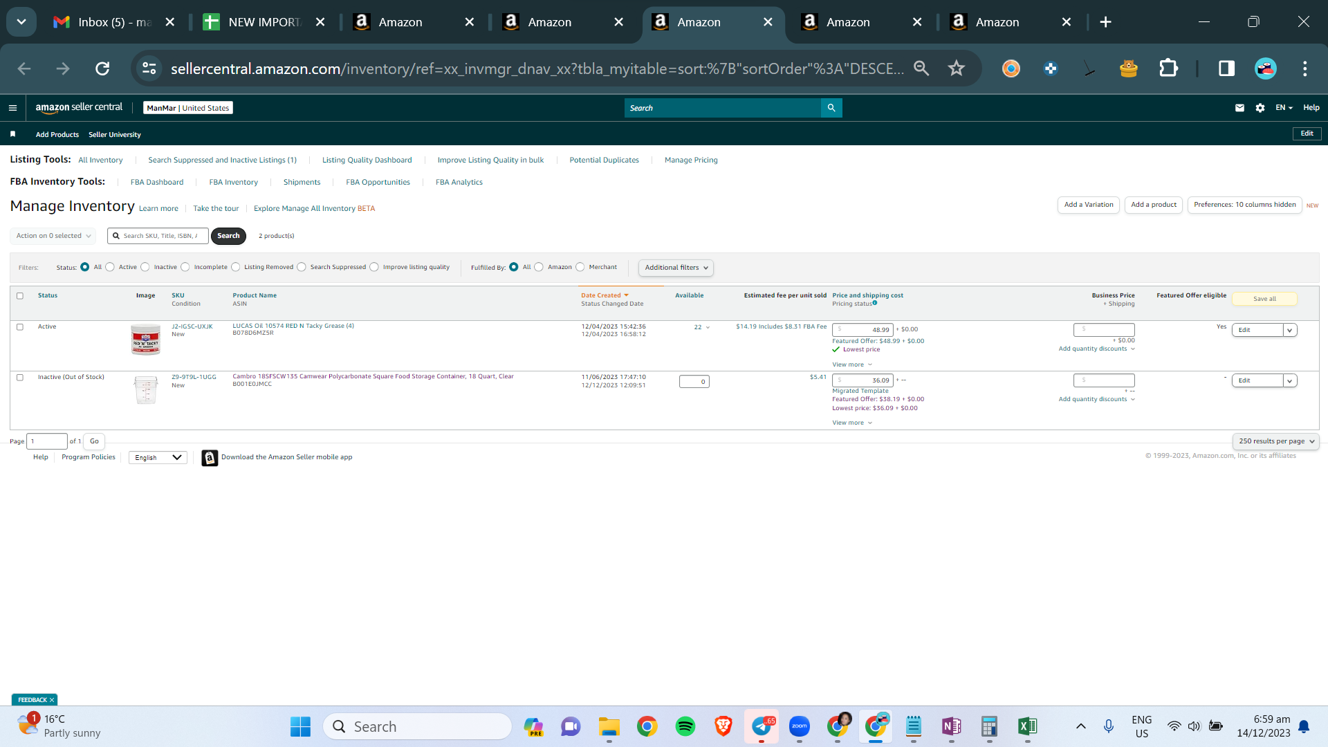Open the Action on 0 selected dropdown
The width and height of the screenshot is (1328, 747).
coord(53,236)
